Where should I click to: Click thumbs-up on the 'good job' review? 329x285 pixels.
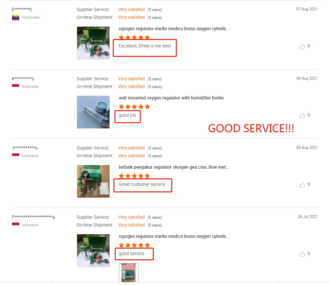pyautogui.click(x=302, y=116)
